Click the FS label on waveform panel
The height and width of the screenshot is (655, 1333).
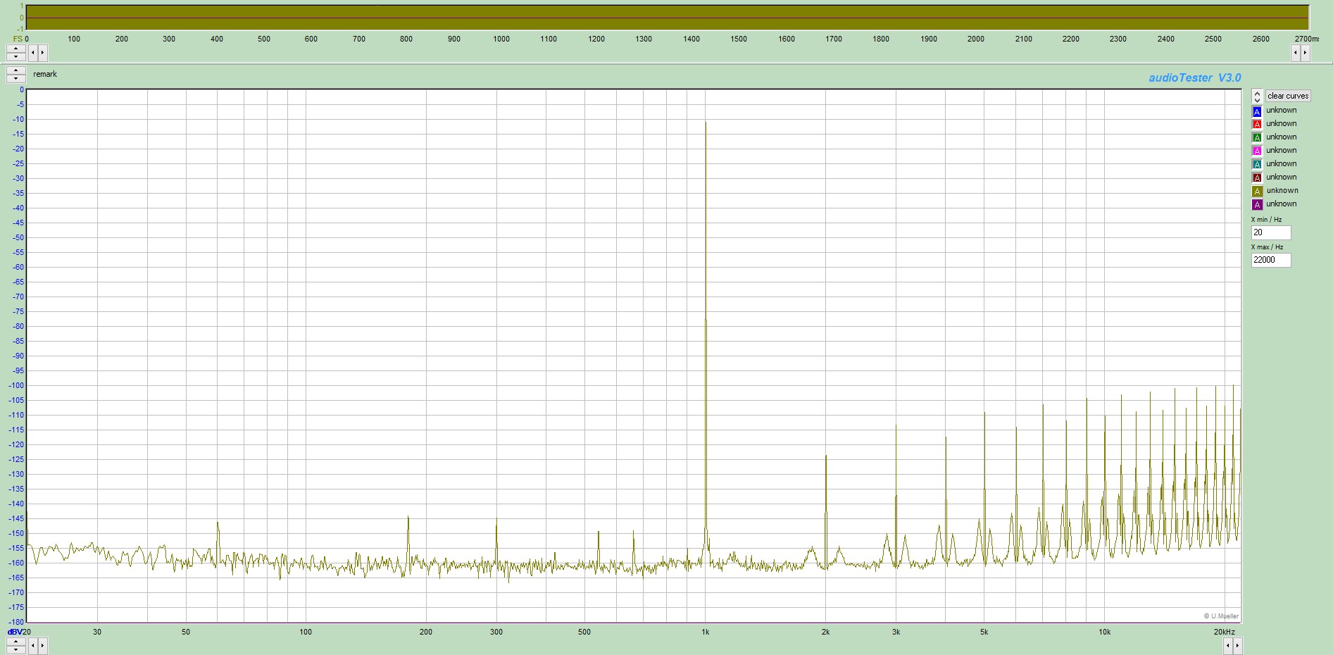click(18, 39)
